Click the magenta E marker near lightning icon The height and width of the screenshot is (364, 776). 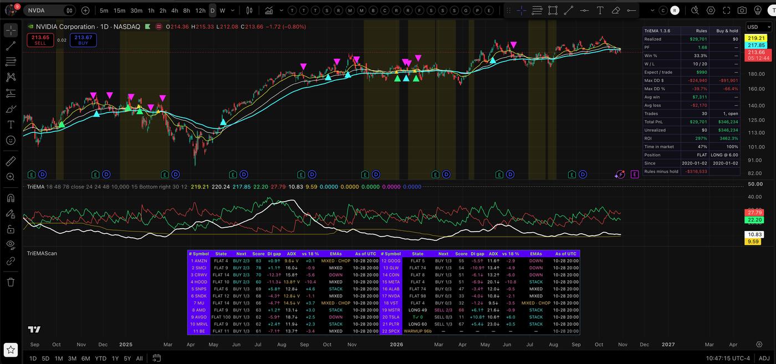(x=635, y=175)
